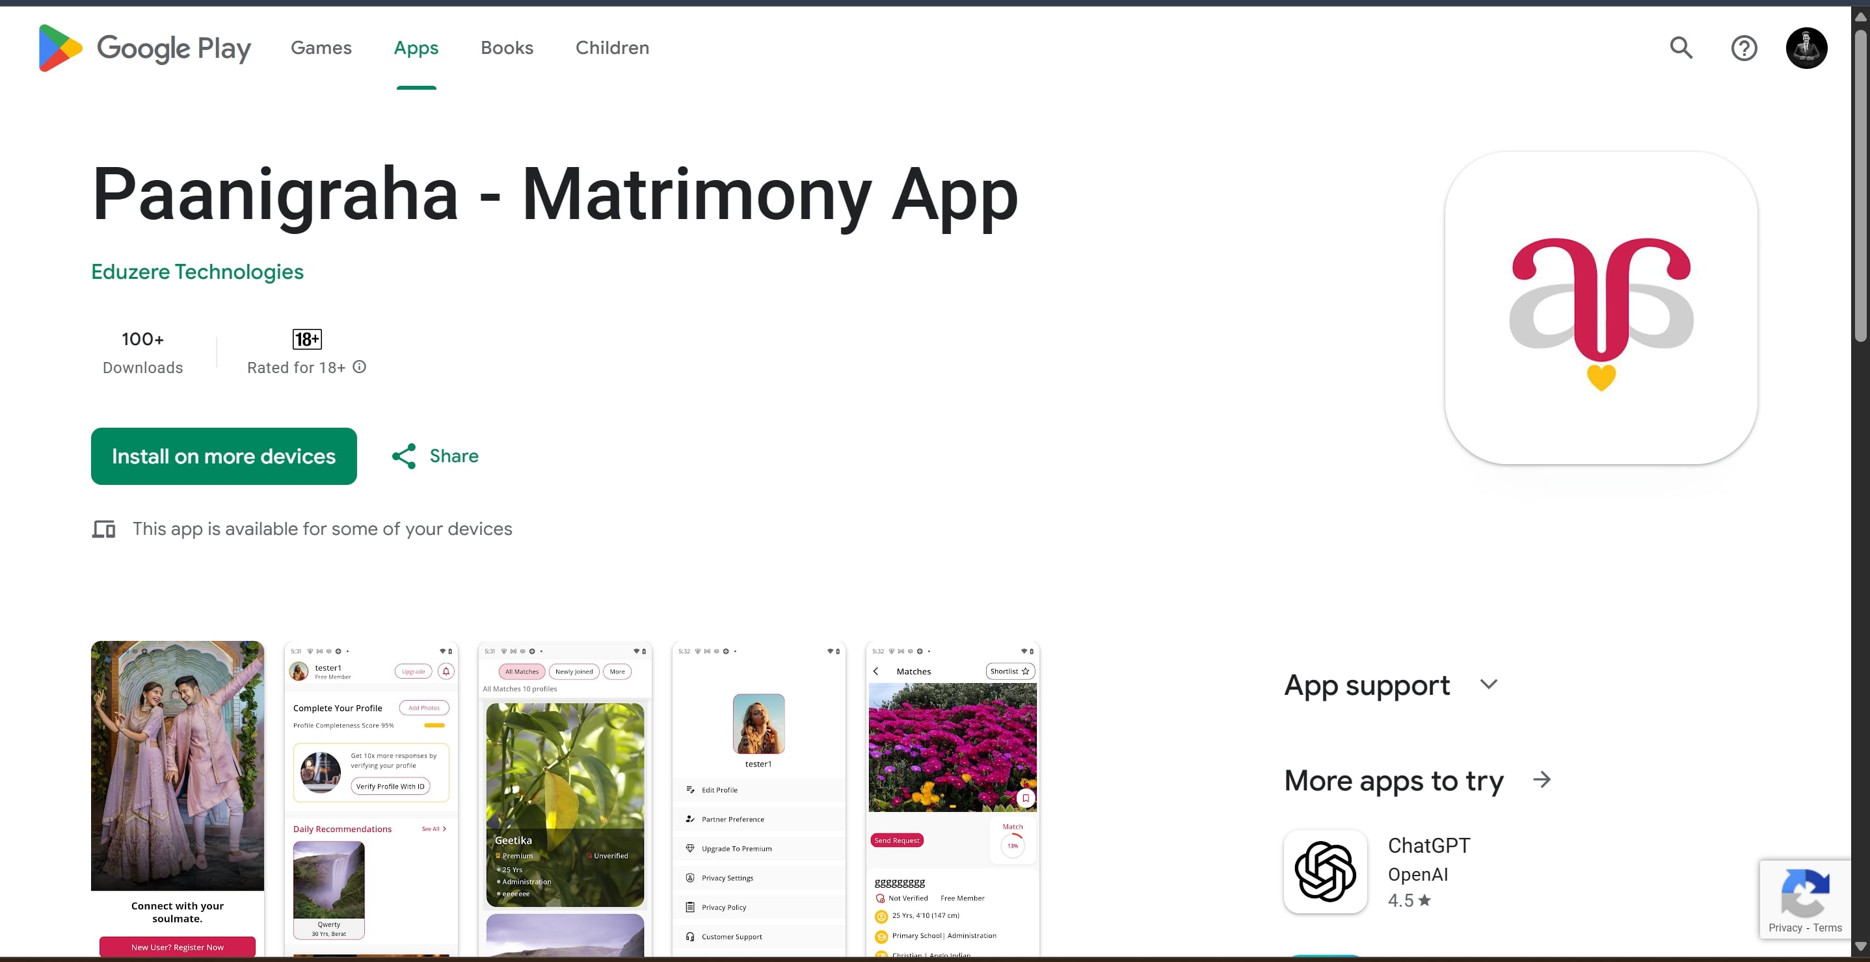Open the account profile avatar
The height and width of the screenshot is (962, 1870).
click(1806, 48)
